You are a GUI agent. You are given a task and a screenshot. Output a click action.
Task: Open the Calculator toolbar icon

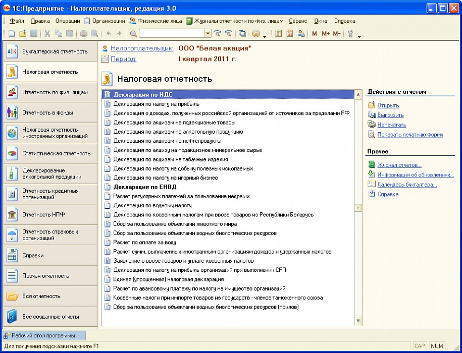(278, 33)
